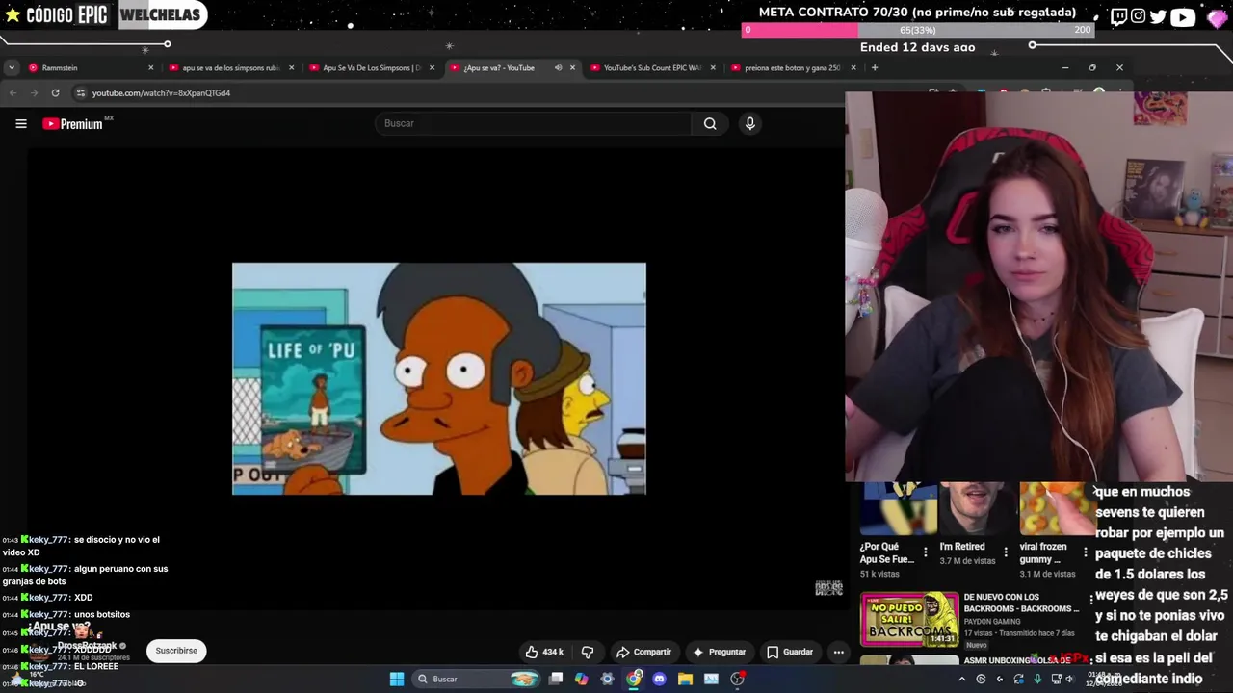Click the Preguntar button
The width and height of the screenshot is (1233, 693).
(x=718, y=652)
